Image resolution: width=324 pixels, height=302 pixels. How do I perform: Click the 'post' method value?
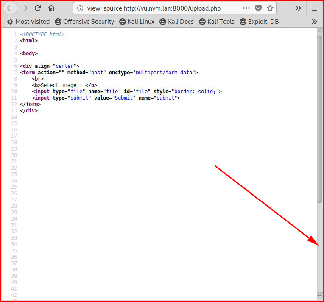pos(97,73)
